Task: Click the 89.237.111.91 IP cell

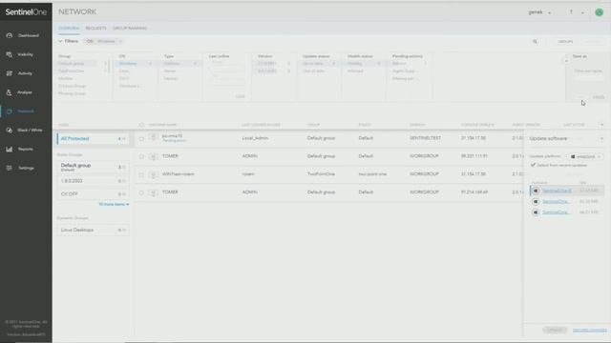Action: click(474, 156)
